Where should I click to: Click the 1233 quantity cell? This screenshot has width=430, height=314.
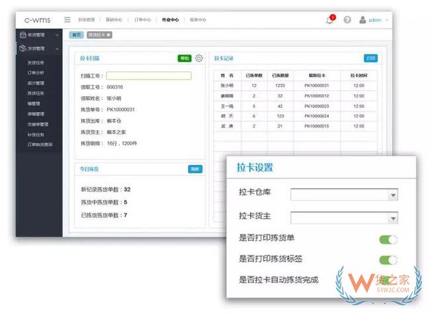coord(280,85)
